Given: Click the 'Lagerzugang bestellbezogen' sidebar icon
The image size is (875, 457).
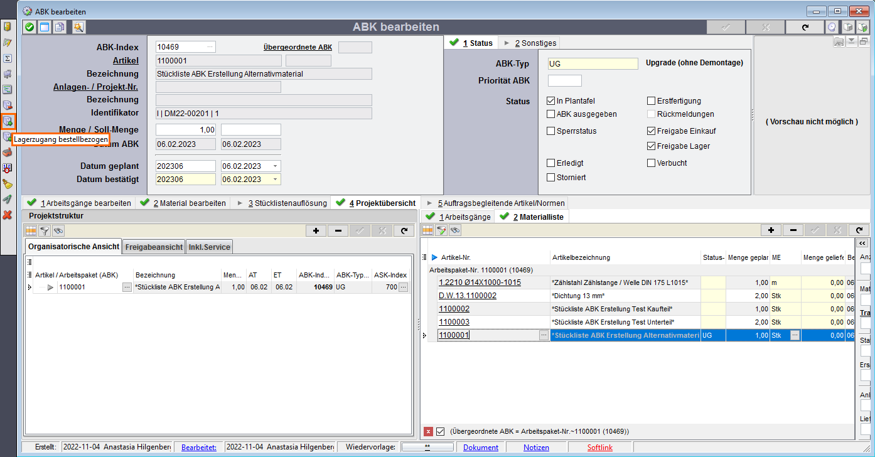Looking at the screenshot, I should (8, 121).
